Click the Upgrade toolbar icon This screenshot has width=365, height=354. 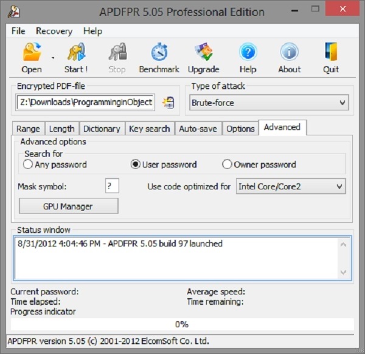pyautogui.click(x=203, y=53)
